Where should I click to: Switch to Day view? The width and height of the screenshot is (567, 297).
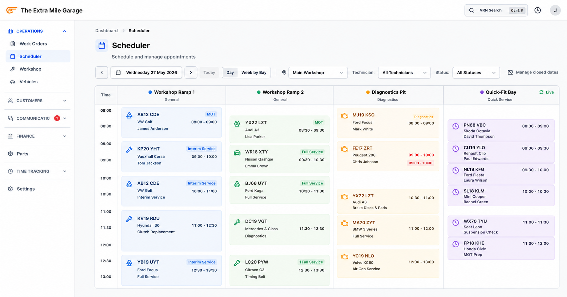[x=230, y=73]
